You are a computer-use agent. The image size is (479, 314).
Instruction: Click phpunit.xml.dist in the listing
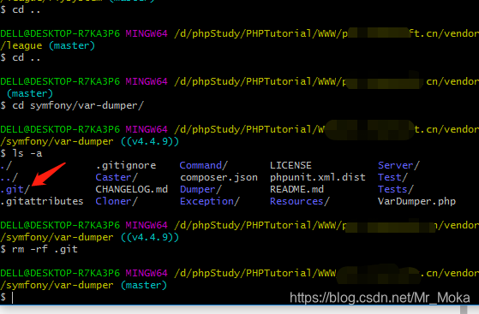pos(317,177)
